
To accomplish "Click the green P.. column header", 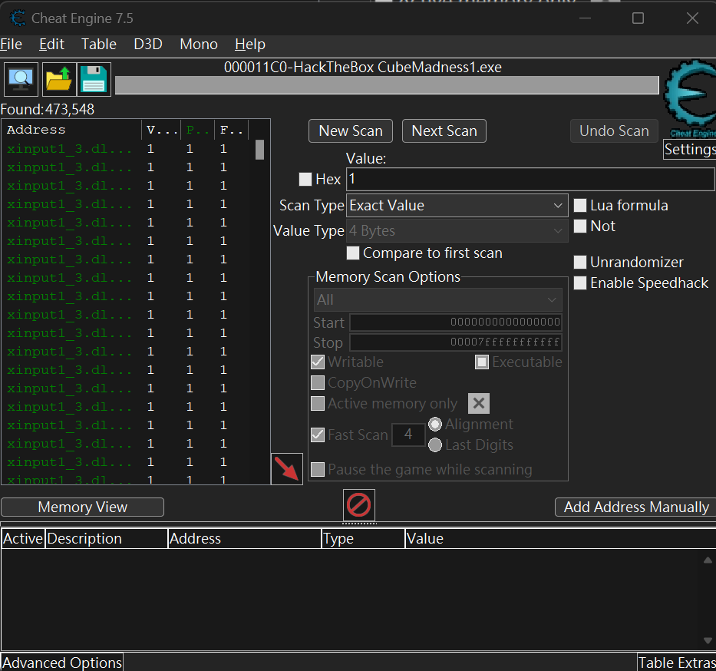I will click(x=197, y=131).
